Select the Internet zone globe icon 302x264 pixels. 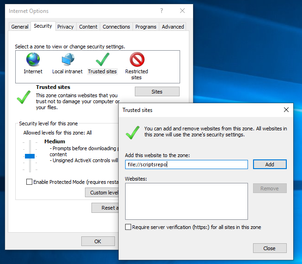tap(33, 59)
